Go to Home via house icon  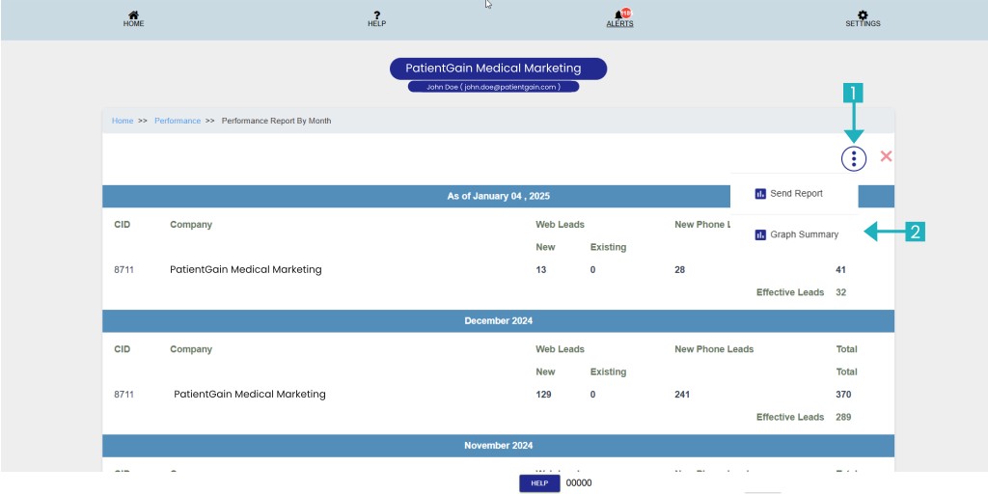pos(133,15)
